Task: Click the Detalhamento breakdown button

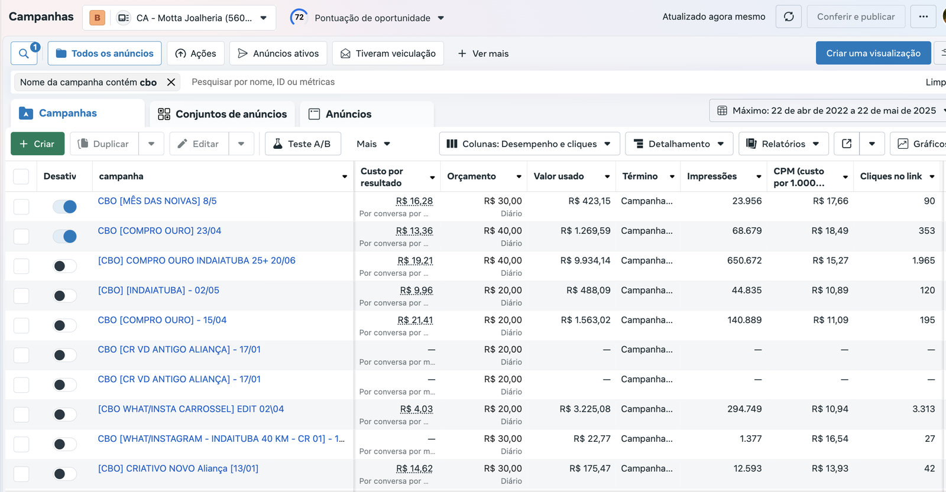Action: (x=679, y=144)
